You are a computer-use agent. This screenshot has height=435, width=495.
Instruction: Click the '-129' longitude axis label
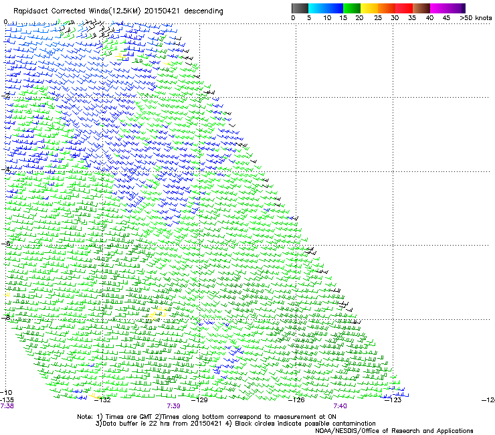(199, 400)
